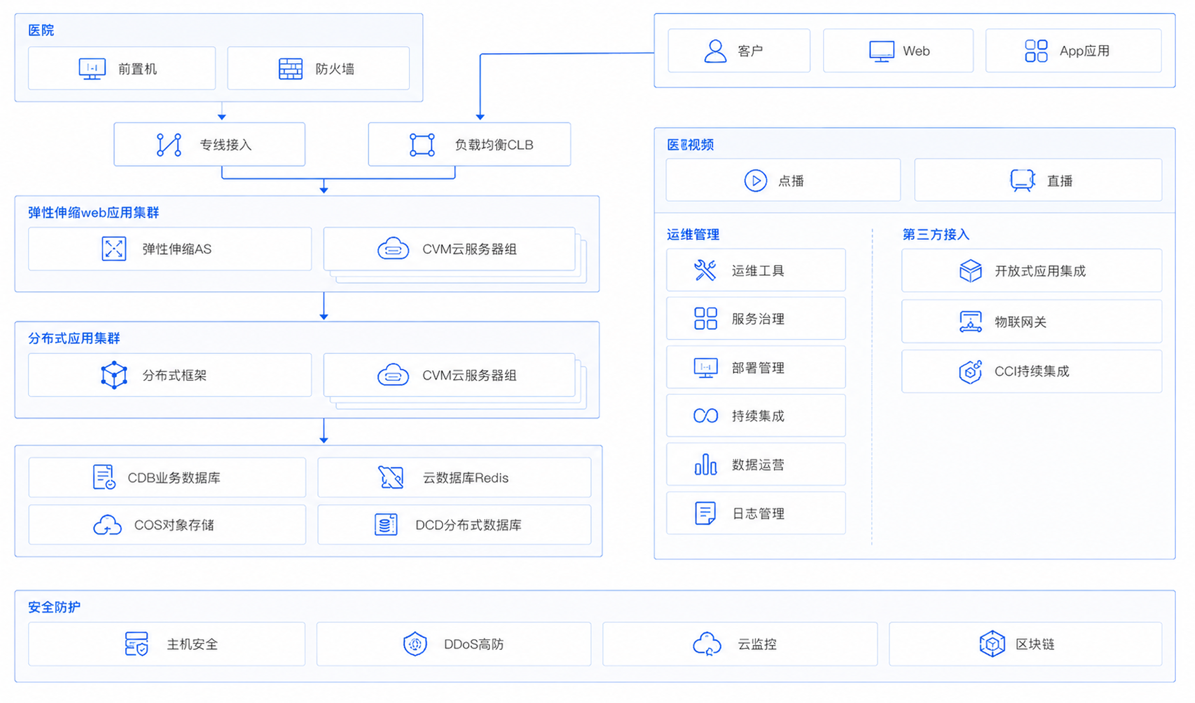Click the 负载均衡CLB label text
The height and width of the screenshot is (703, 1195).
click(x=494, y=145)
